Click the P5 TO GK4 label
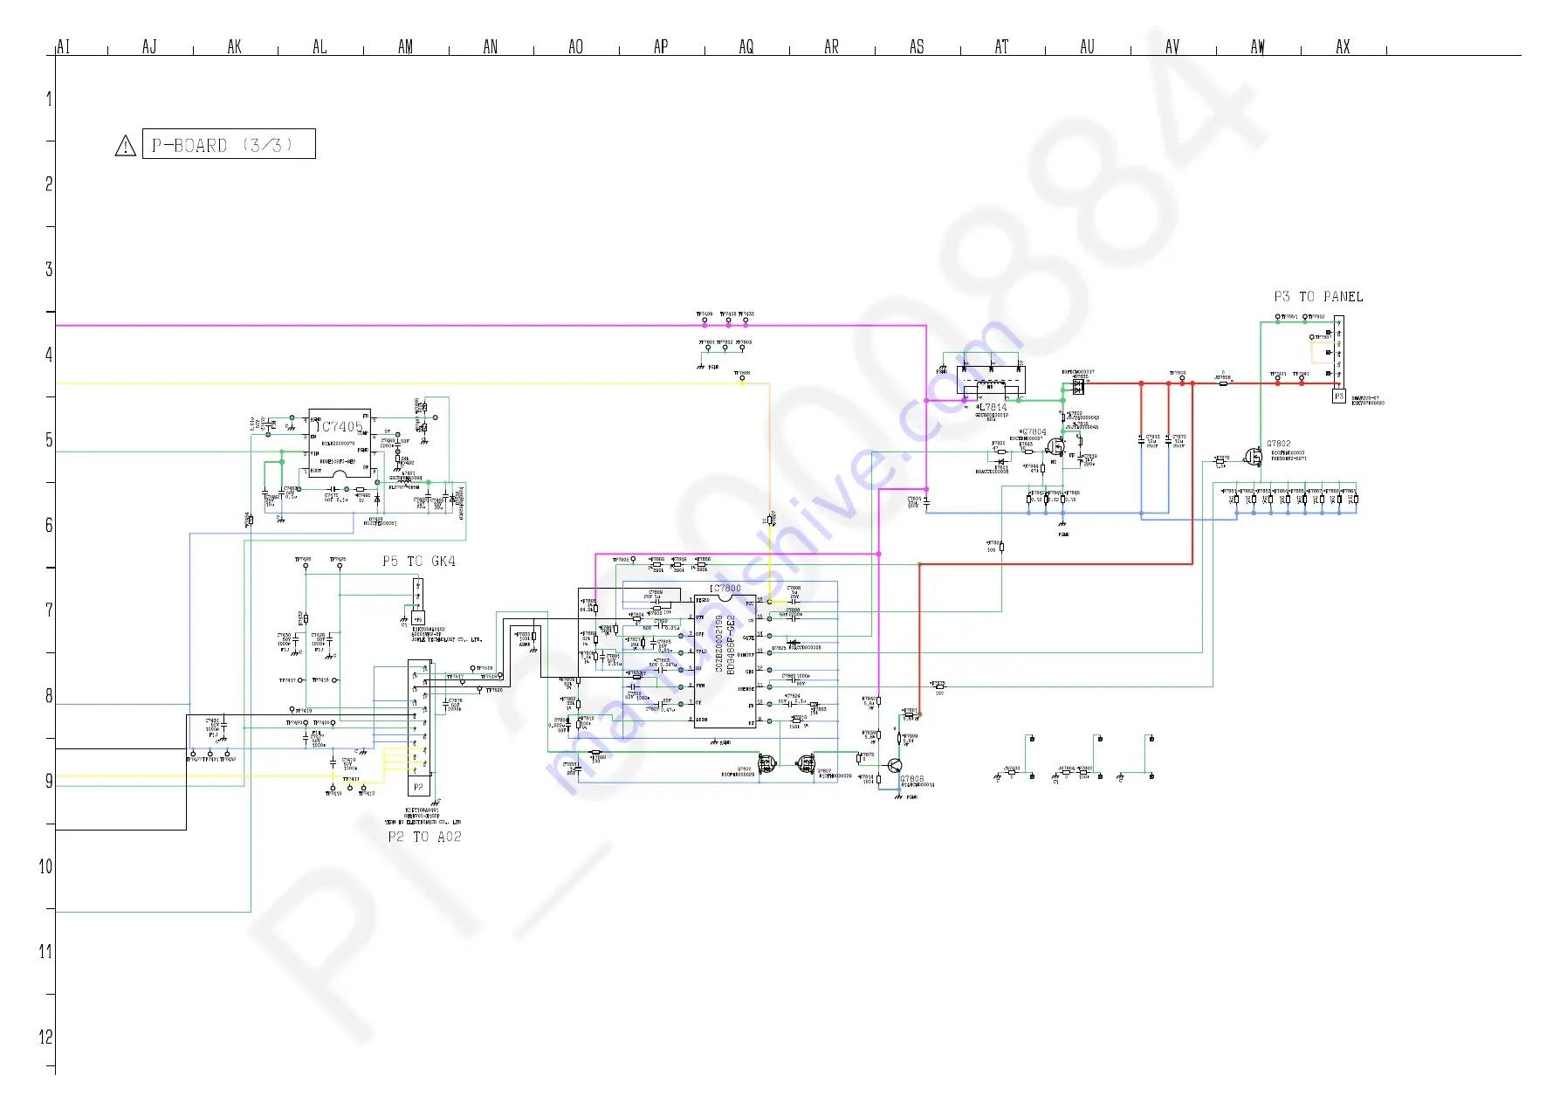Image resolution: width=1560 pixels, height=1103 pixels. (419, 562)
